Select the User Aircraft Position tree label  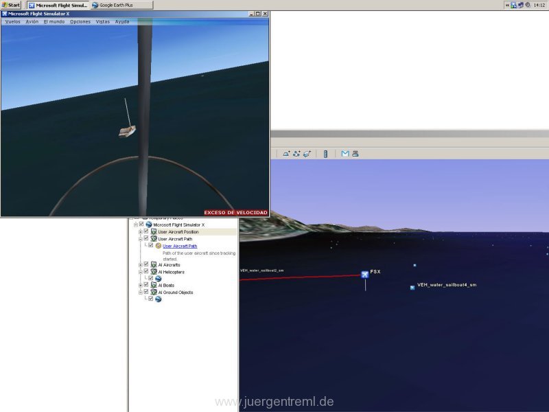178,232
